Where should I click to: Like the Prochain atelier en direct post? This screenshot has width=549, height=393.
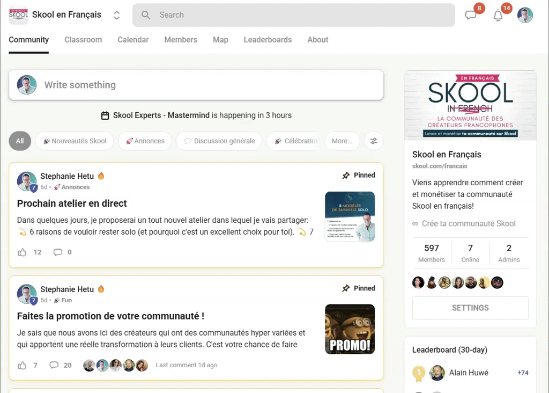pyautogui.click(x=22, y=252)
